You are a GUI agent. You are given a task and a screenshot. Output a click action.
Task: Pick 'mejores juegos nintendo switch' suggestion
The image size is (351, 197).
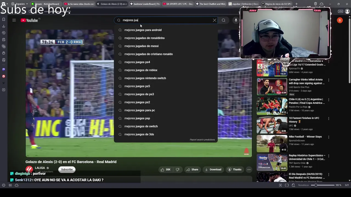pos(166,78)
